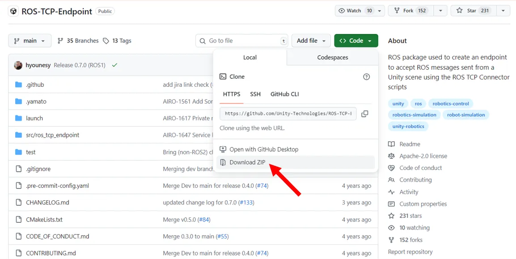Switch to the Codespaces tab
The image size is (516, 259).
point(332,57)
